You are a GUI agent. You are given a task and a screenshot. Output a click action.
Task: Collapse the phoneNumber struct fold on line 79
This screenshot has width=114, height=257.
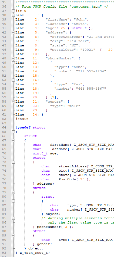(x=13, y=192)
